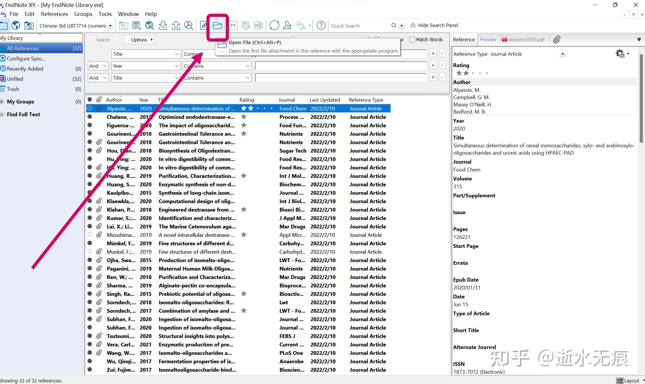Select the radio button on the Mizushima 2019 row
The image size is (645, 384).
90,235
